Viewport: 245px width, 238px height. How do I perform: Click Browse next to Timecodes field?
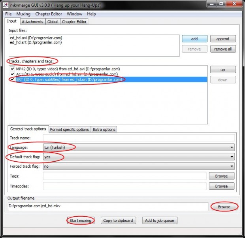click(x=222, y=186)
